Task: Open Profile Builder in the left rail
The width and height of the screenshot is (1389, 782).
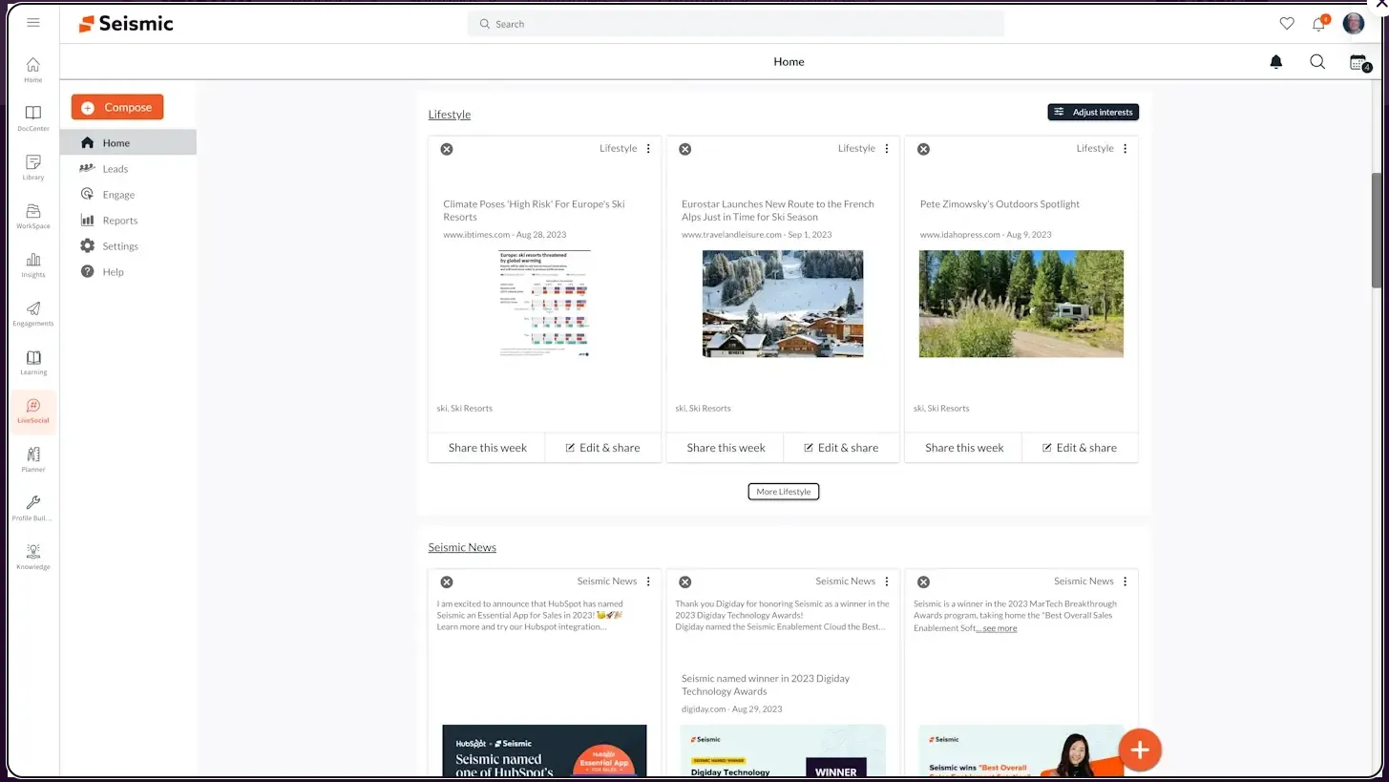Action: [x=33, y=508]
